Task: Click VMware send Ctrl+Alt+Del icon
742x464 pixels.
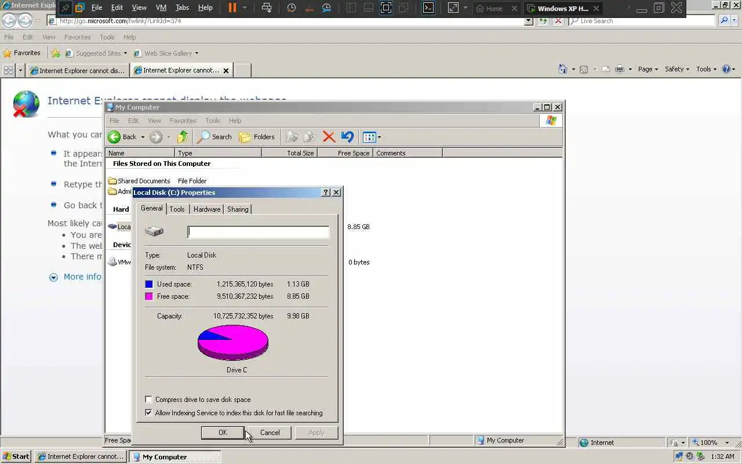Action: point(266,8)
